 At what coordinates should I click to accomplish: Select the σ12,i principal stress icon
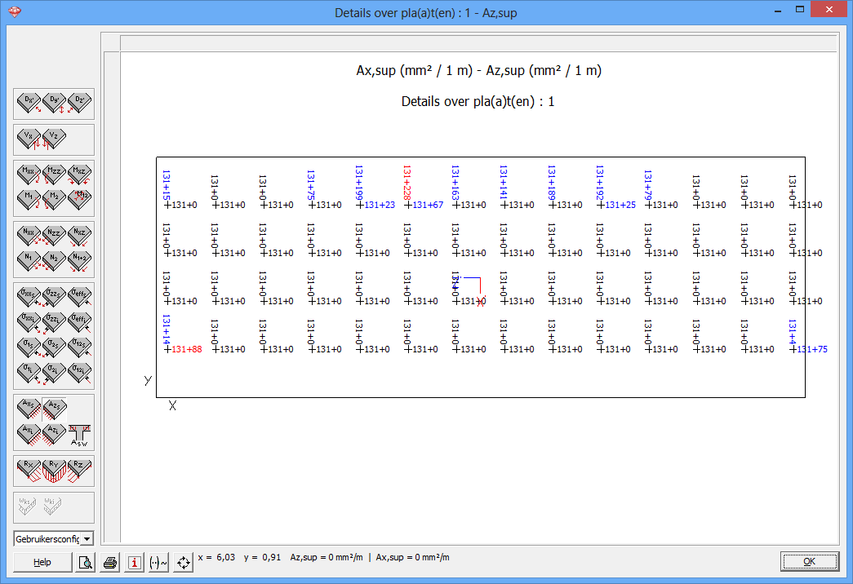click(x=79, y=373)
